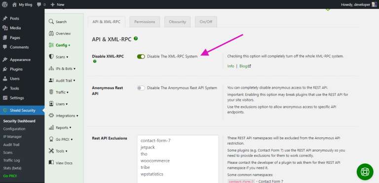
Task: Click the Pages icon in sidebar
Action: pyautogui.click(x=5, y=38)
